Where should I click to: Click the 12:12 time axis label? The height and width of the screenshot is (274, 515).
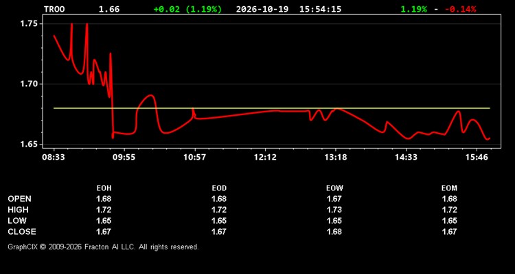click(265, 158)
